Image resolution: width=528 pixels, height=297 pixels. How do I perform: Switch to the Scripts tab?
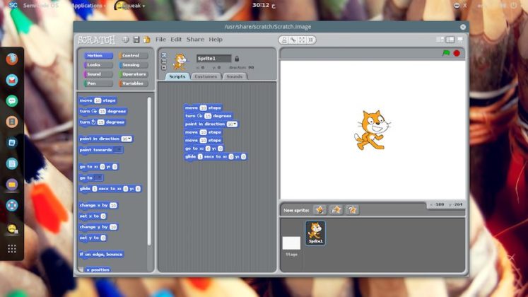click(x=177, y=76)
